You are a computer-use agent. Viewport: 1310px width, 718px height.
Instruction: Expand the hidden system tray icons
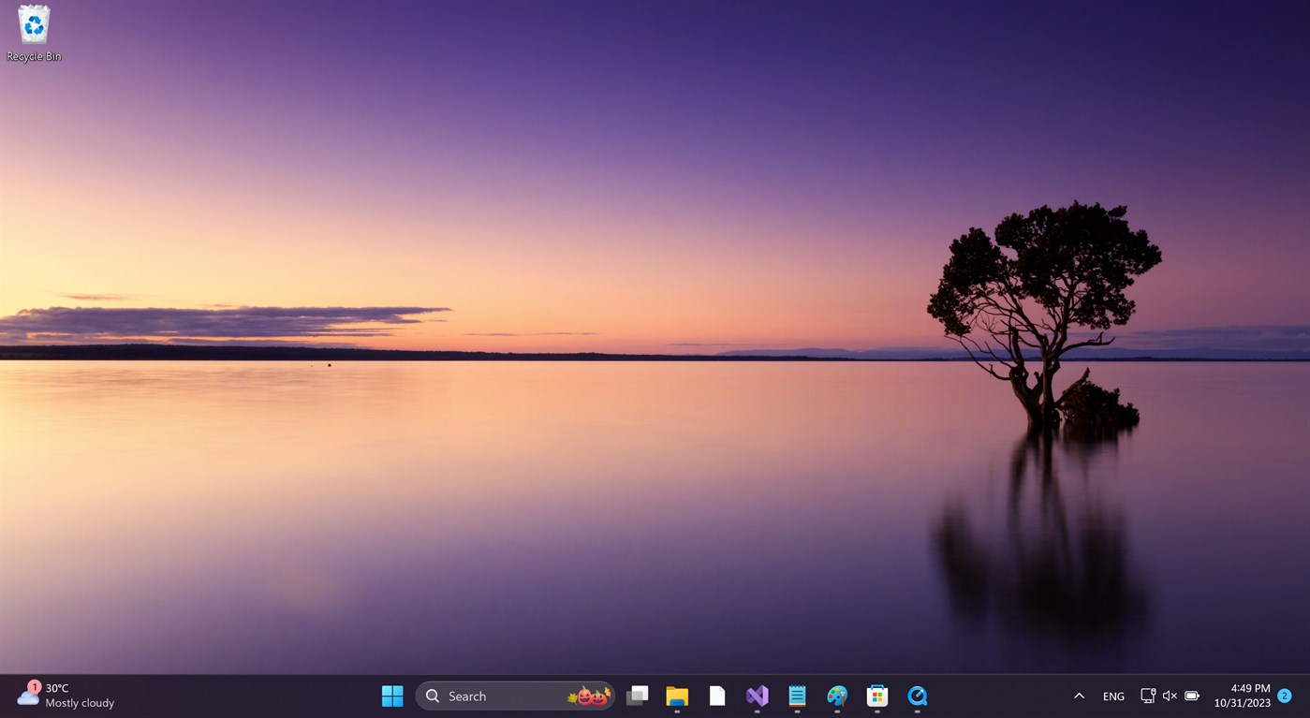click(x=1079, y=696)
